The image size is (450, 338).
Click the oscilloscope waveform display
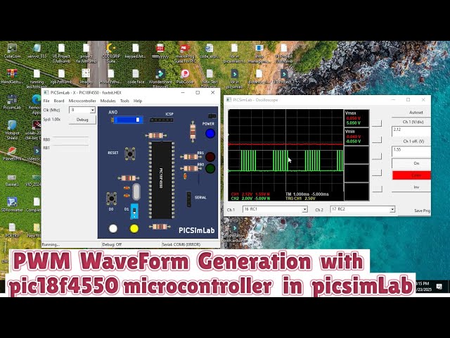point(285,155)
